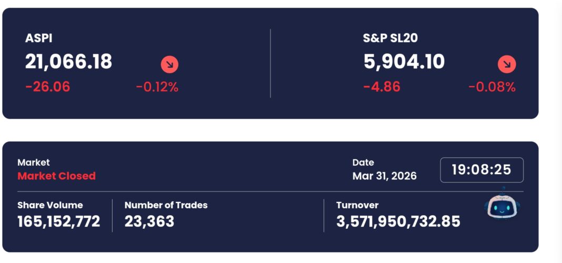Click the Market Closed status text

(56, 176)
